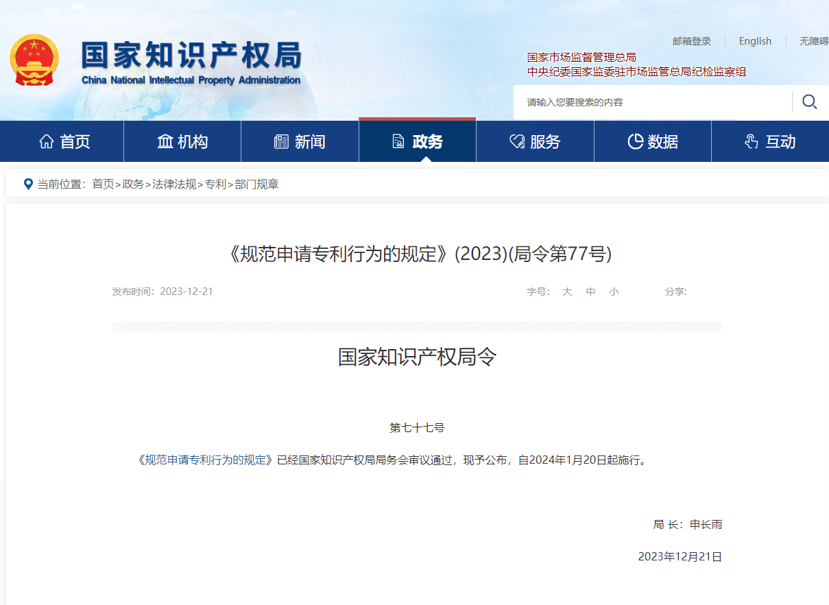Select the 政务 navigation tab
This screenshot has height=605, width=829.
tap(417, 142)
